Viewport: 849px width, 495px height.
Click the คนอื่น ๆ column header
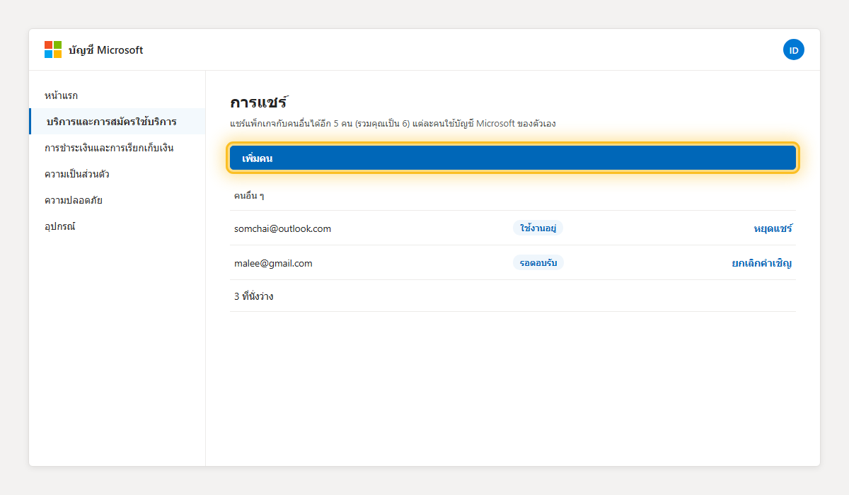point(249,196)
